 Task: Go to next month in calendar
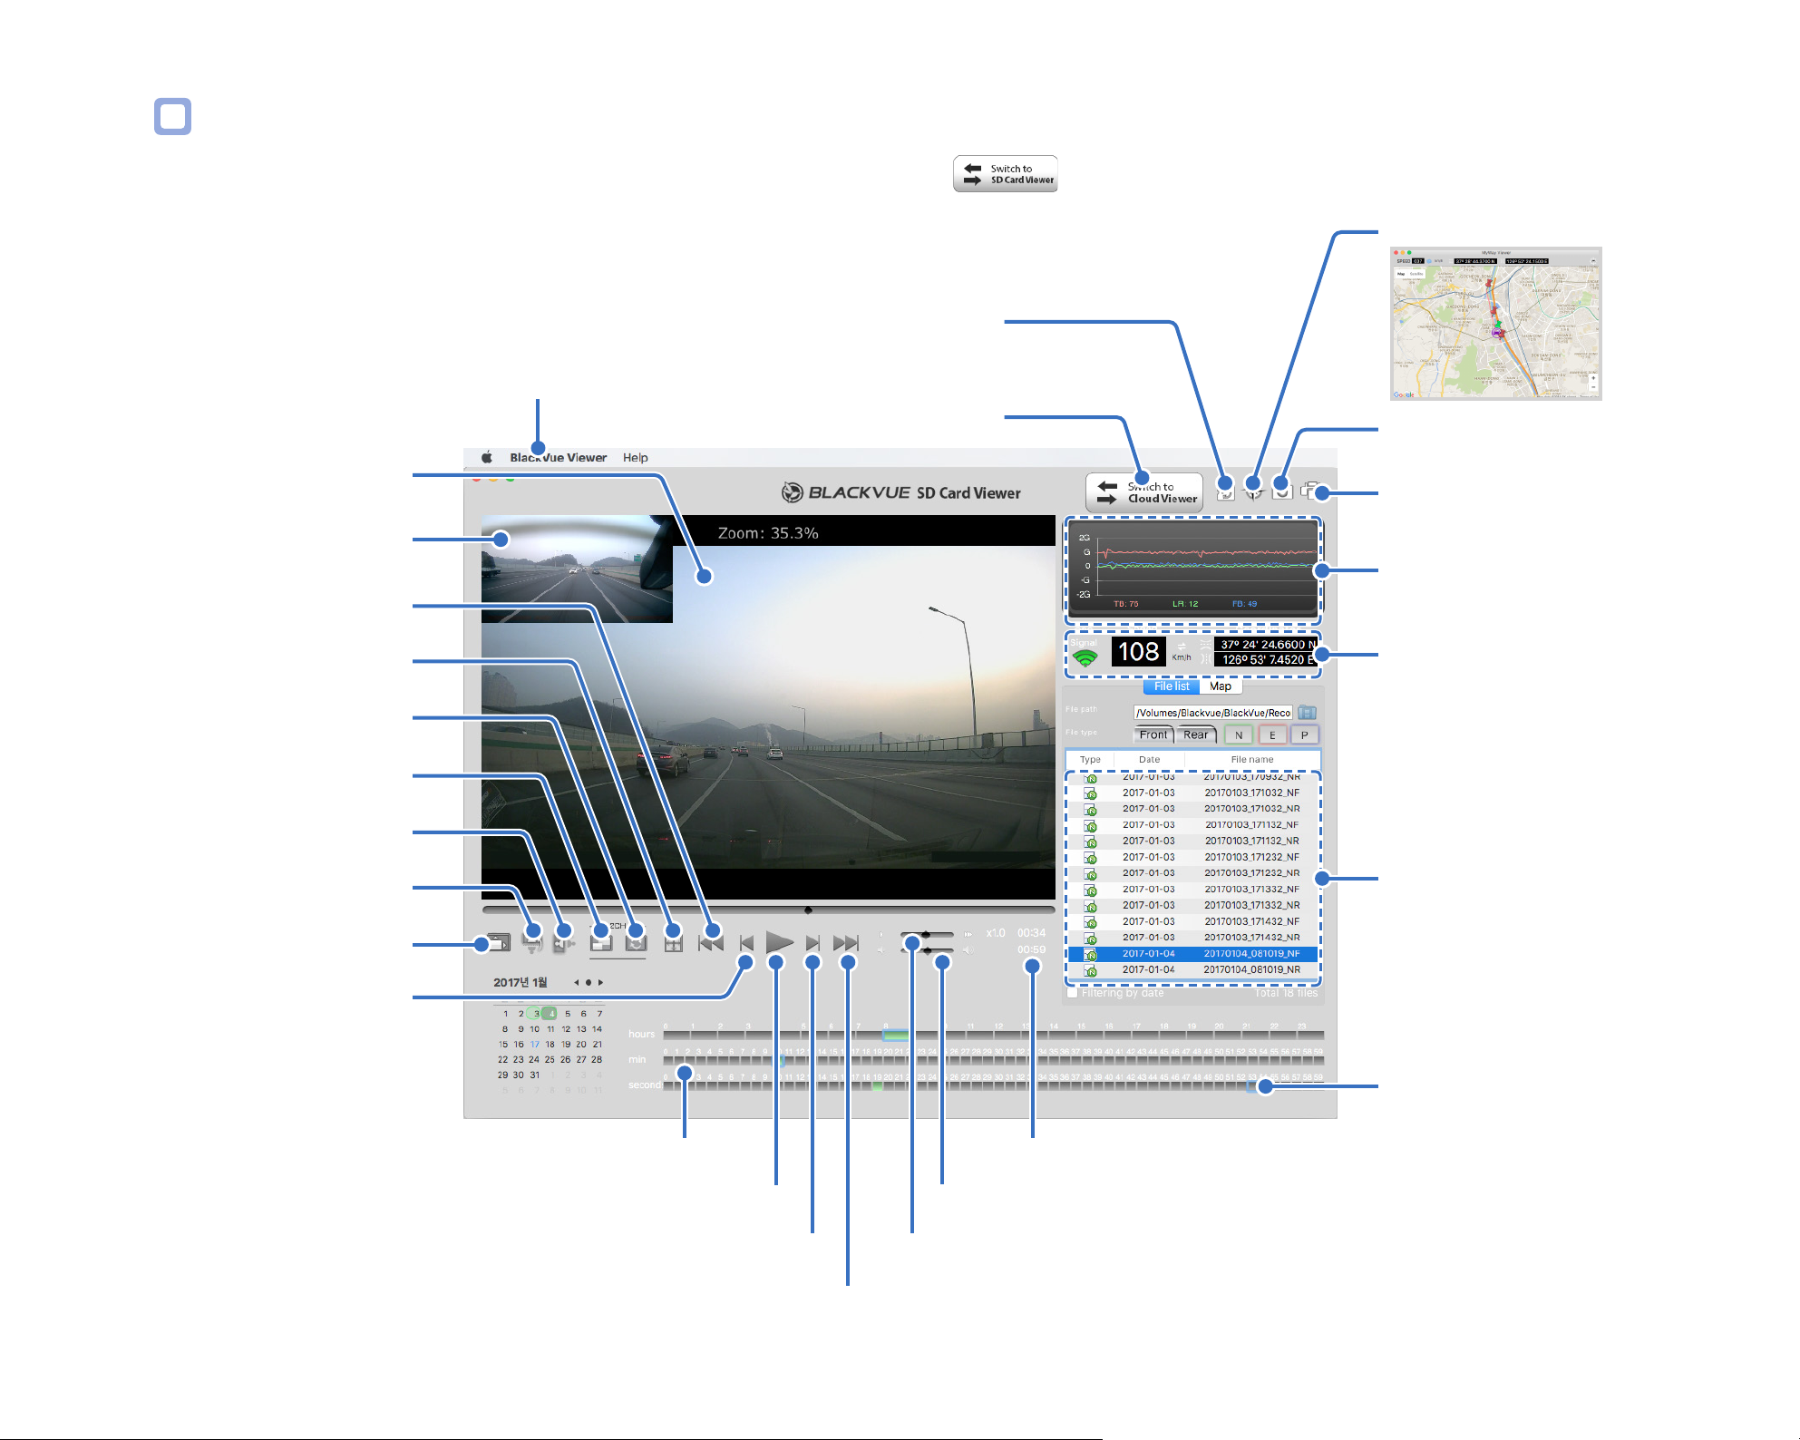pos(600,982)
